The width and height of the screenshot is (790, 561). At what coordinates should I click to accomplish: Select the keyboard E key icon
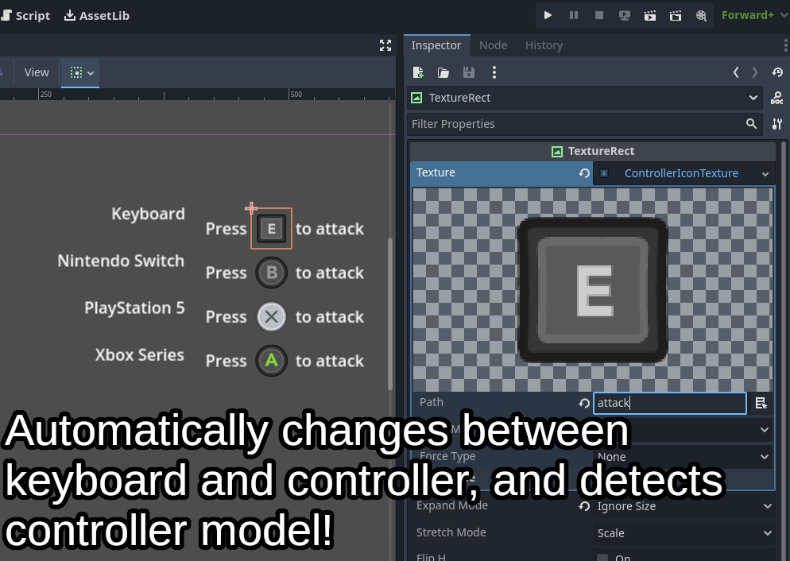point(272,229)
